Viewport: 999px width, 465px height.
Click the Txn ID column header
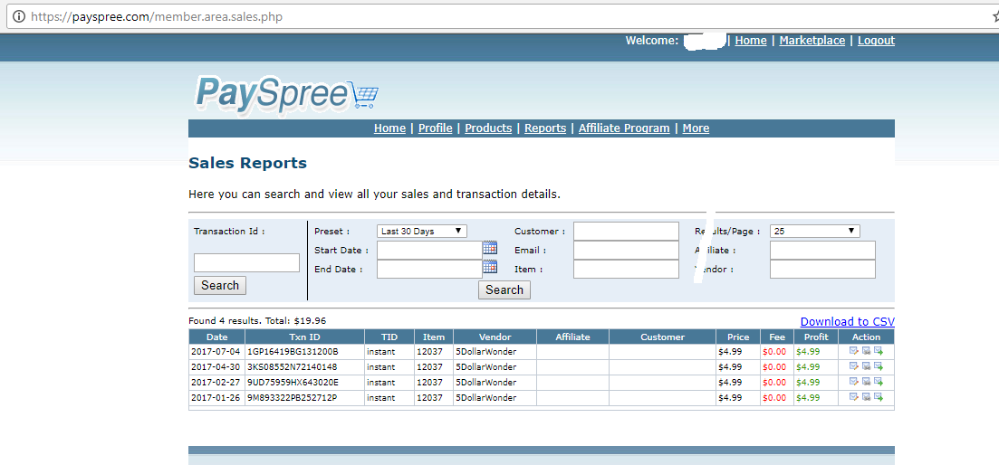coord(304,337)
